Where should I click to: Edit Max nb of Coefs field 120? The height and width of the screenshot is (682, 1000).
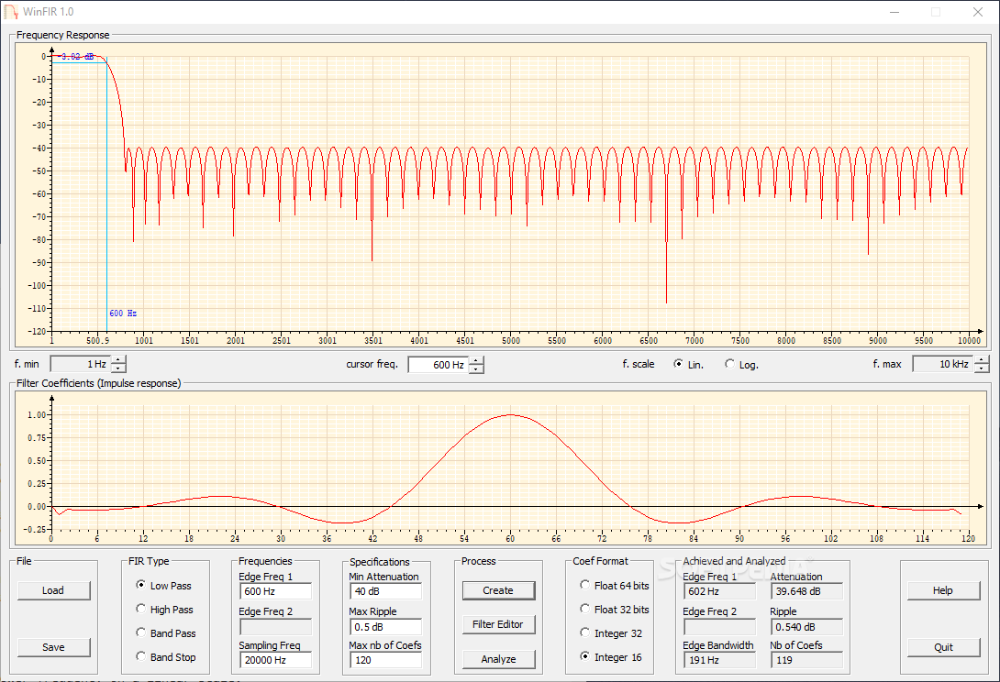pyautogui.click(x=386, y=660)
